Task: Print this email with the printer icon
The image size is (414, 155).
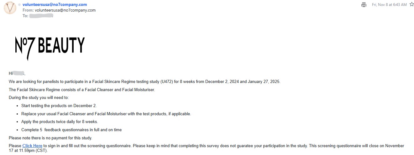Action: [364, 5]
